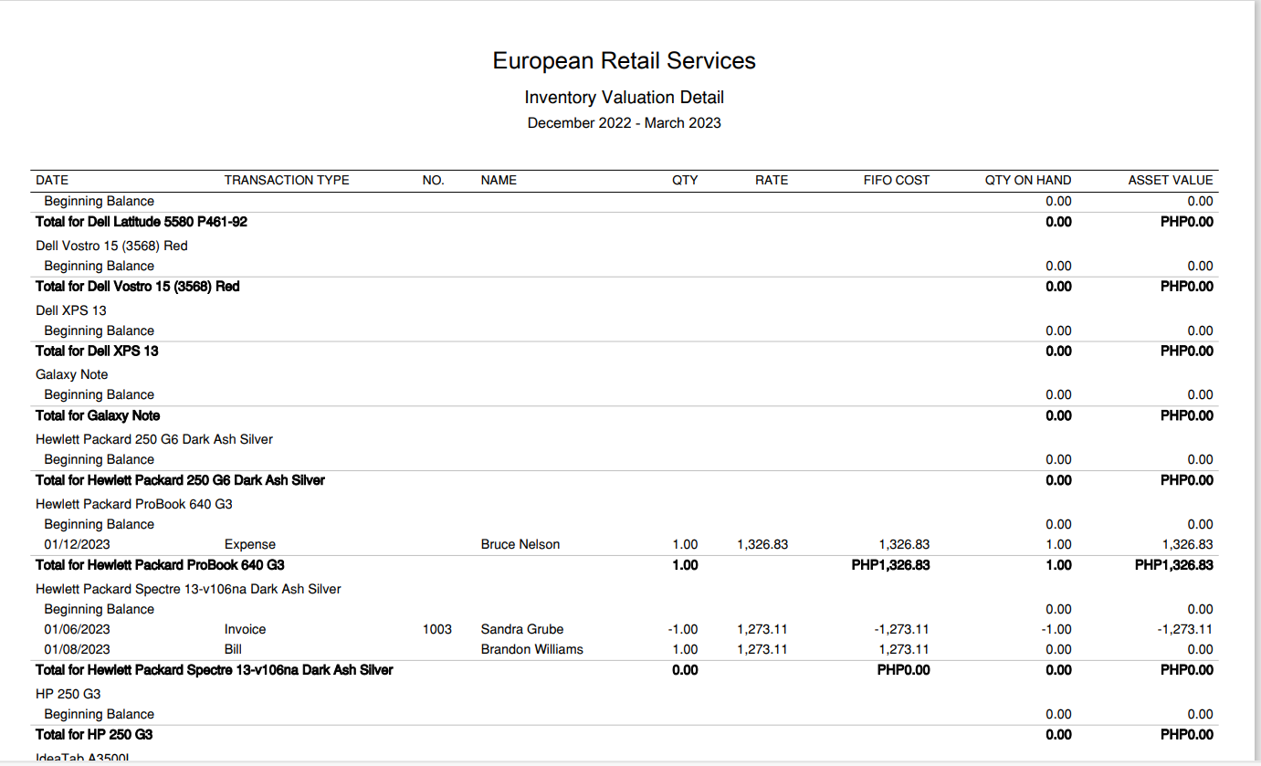Click the ASSET VALUE column header

click(x=1170, y=180)
